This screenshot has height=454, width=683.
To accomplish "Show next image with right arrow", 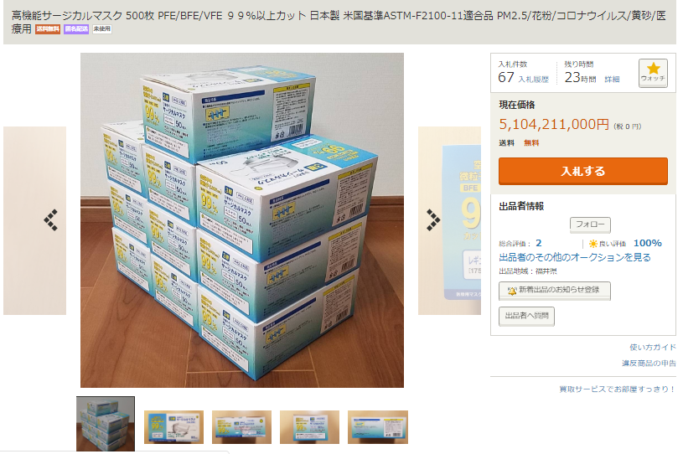I will (433, 219).
